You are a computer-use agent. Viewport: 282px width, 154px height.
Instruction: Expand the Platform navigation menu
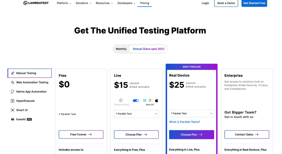(64, 3)
